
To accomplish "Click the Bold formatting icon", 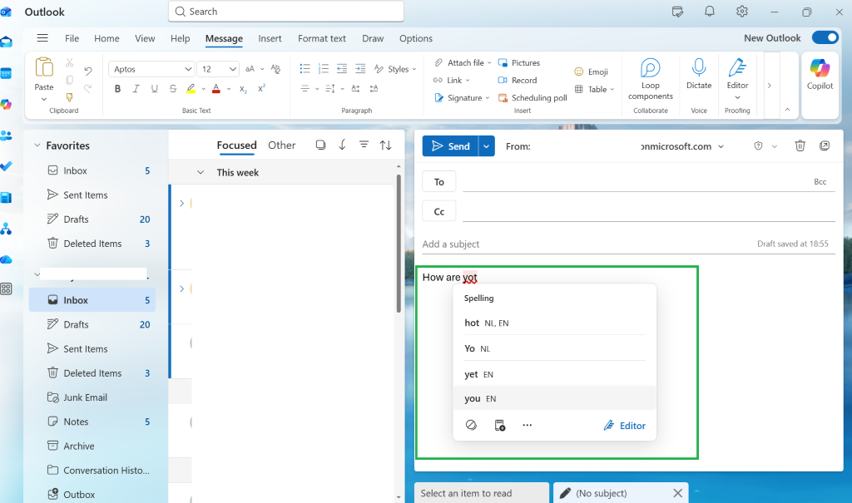I will [x=117, y=88].
